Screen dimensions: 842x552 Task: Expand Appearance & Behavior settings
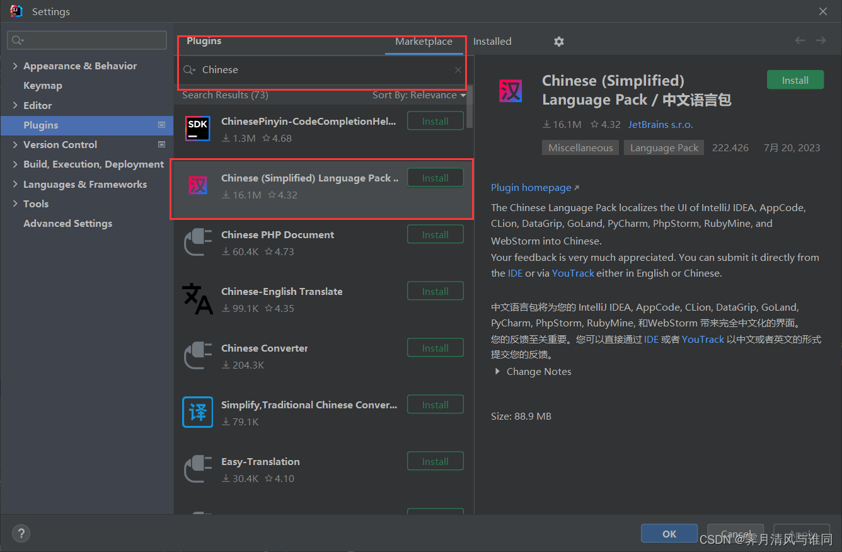click(x=15, y=66)
